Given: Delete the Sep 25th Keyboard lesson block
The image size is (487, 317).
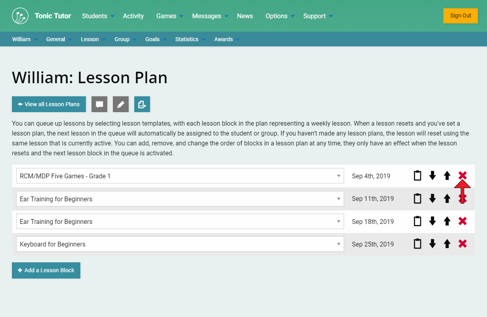Looking at the screenshot, I should pos(462,244).
